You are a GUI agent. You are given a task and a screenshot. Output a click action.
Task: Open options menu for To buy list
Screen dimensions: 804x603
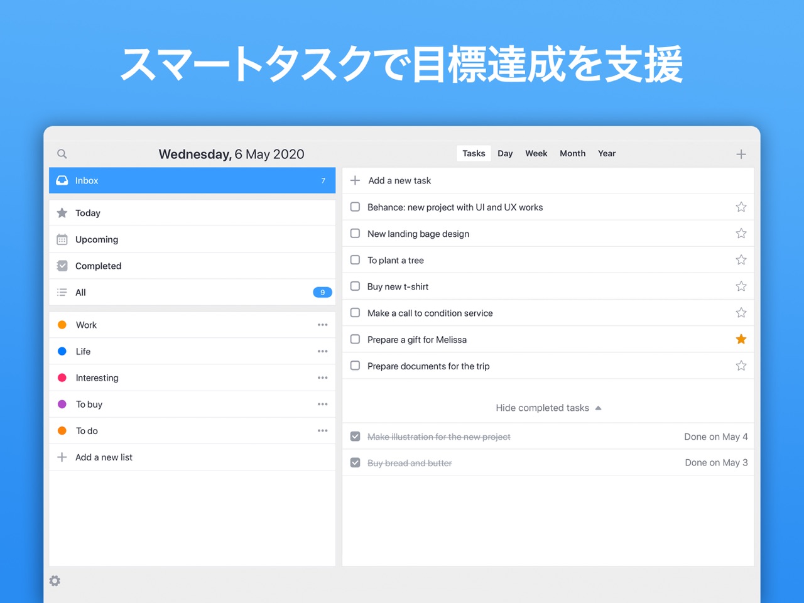pos(323,404)
